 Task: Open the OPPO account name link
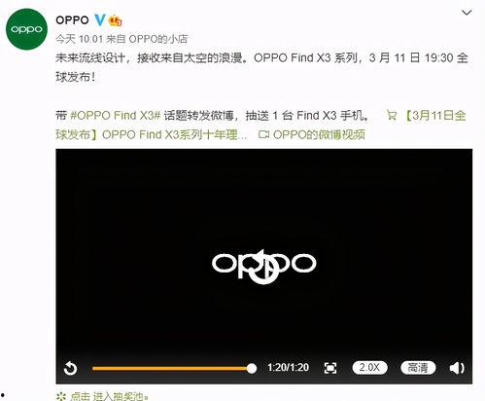click(72, 20)
